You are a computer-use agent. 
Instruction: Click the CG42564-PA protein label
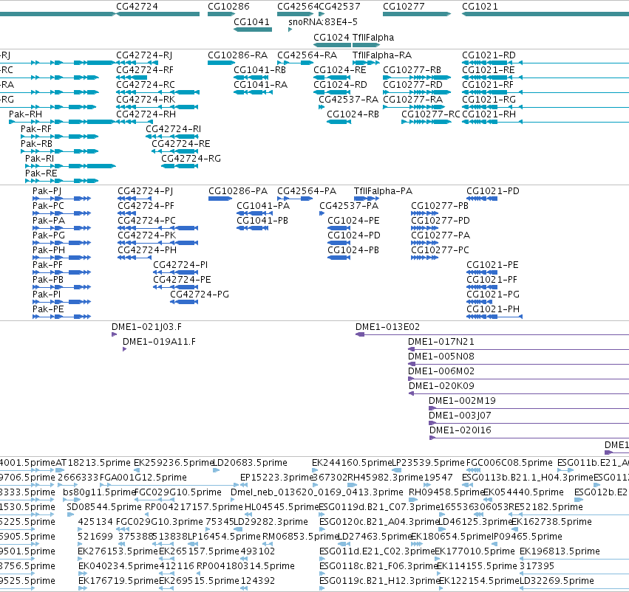pyautogui.click(x=307, y=191)
